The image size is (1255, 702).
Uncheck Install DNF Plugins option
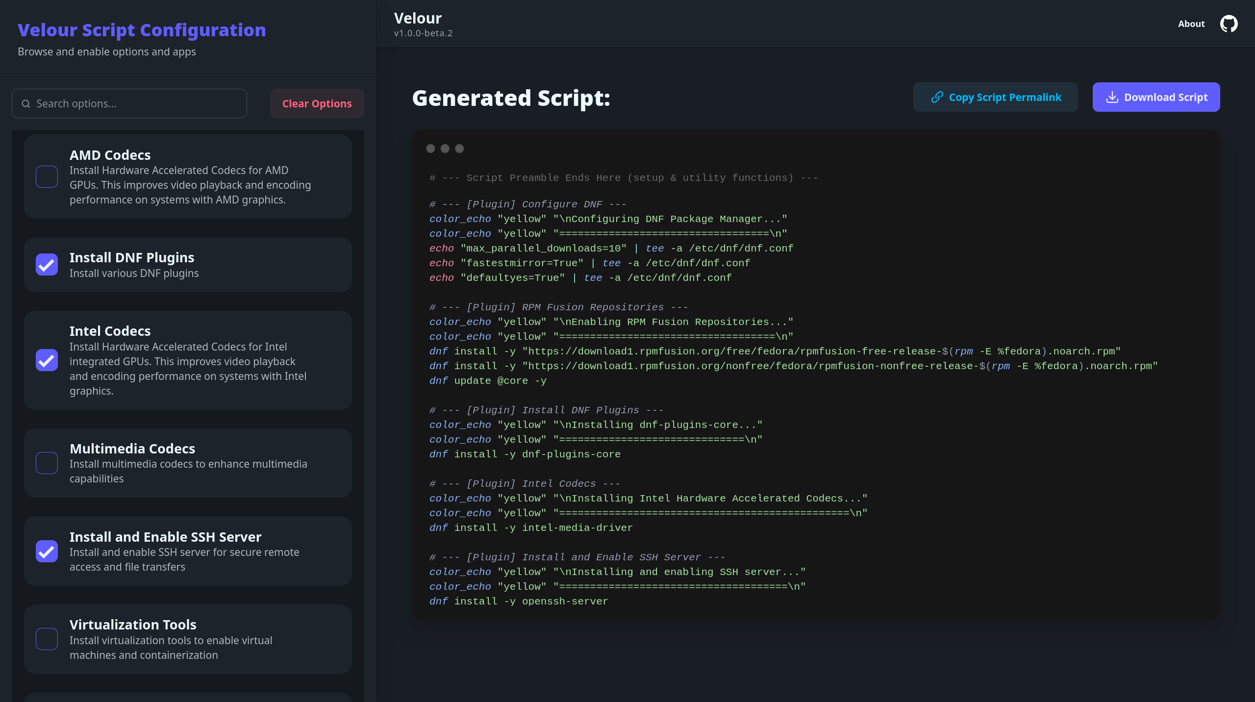[x=47, y=265]
